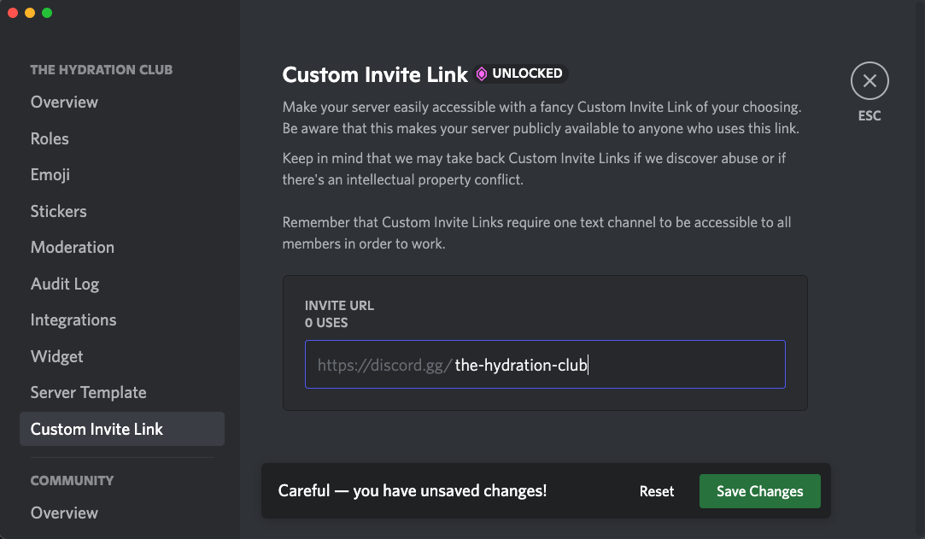Screen dimensions: 925x539
Task: Save the unsaved changes
Action: pos(759,491)
